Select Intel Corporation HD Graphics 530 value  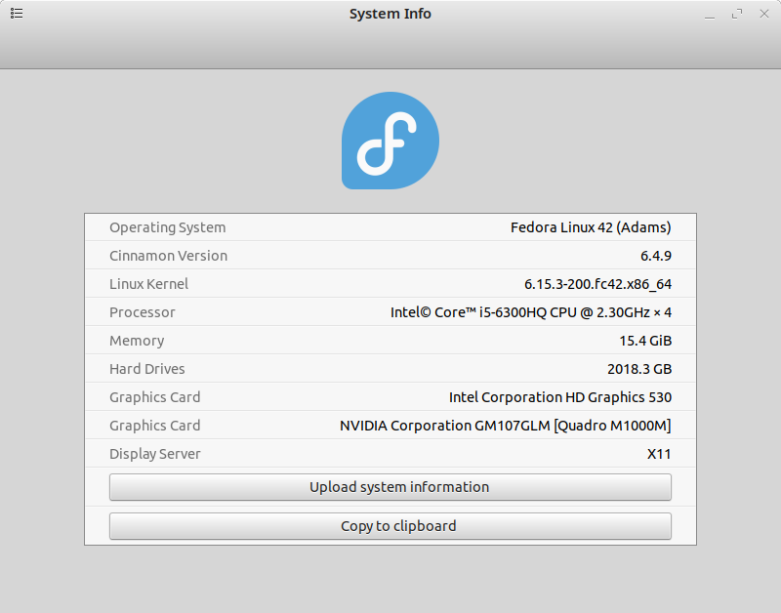(x=560, y=397)
